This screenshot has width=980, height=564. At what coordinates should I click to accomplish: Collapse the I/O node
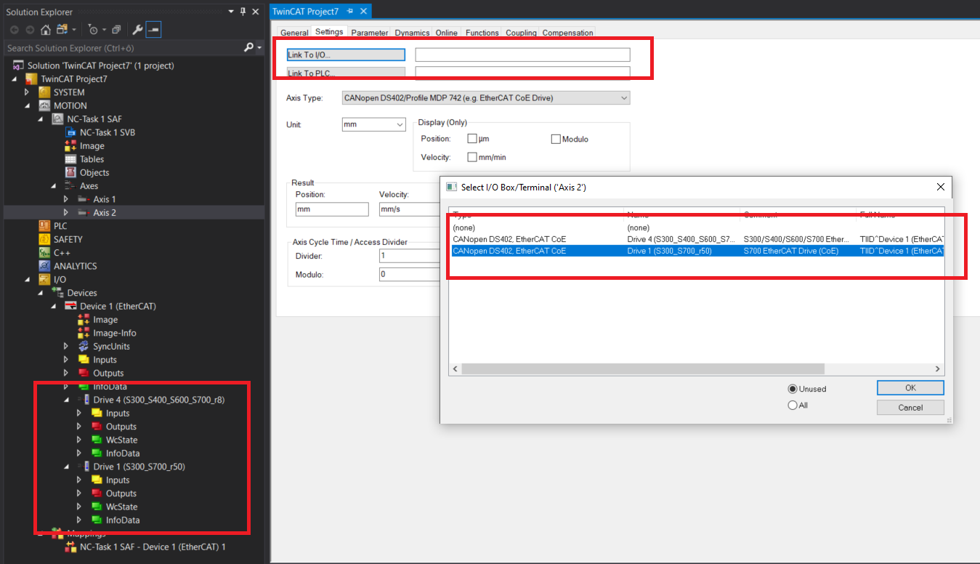(x=28, y=279)
